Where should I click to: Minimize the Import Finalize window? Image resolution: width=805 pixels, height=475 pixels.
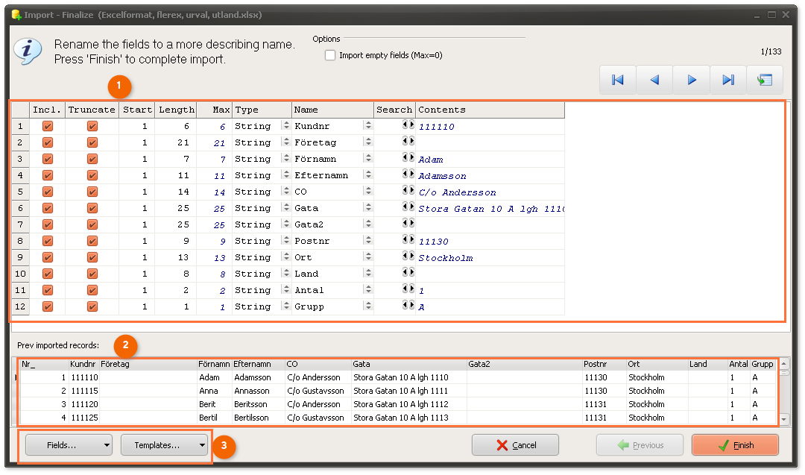[x=757, y=16]
